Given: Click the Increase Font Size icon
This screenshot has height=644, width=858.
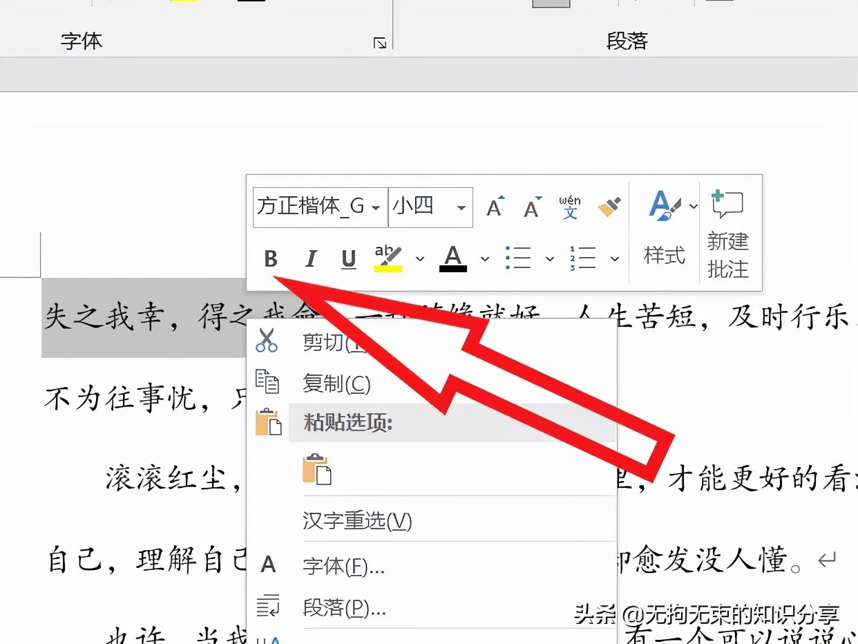Looking at the screenshot, I should coord(493,207).
